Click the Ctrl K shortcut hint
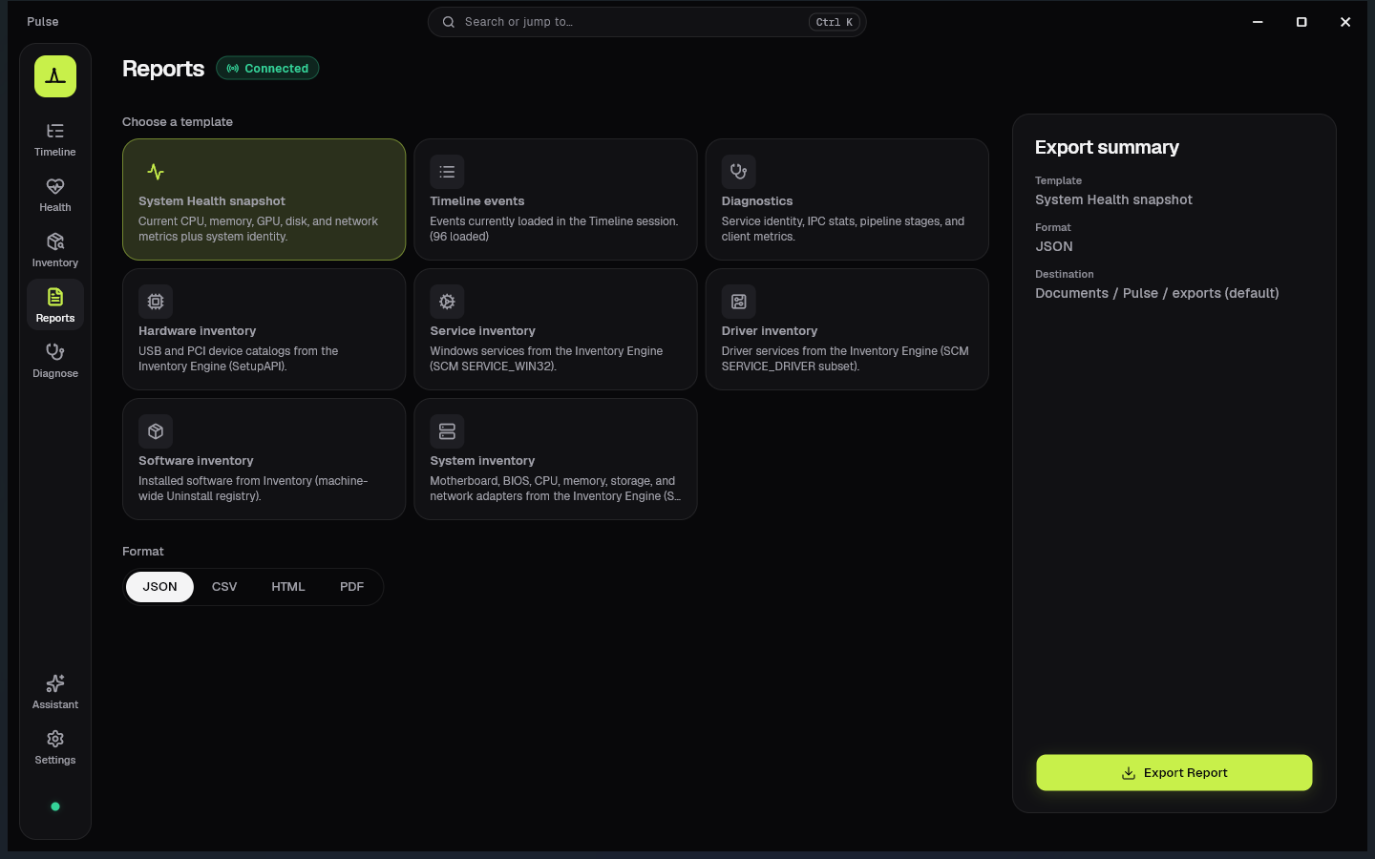The image size is (1375, 859). pyautogui.click(x=835, y=22)
